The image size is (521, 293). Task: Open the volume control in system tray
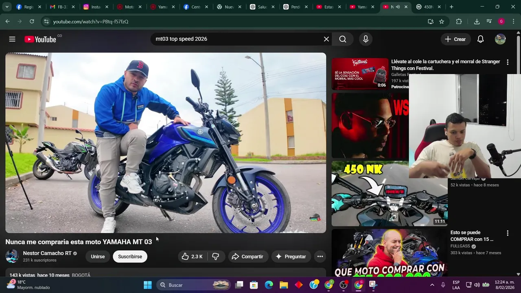click(x=477, y=285)
